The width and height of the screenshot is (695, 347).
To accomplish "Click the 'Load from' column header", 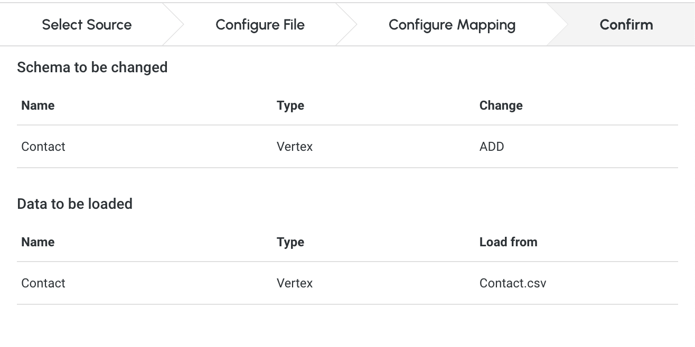I will (x=508, y=242).
